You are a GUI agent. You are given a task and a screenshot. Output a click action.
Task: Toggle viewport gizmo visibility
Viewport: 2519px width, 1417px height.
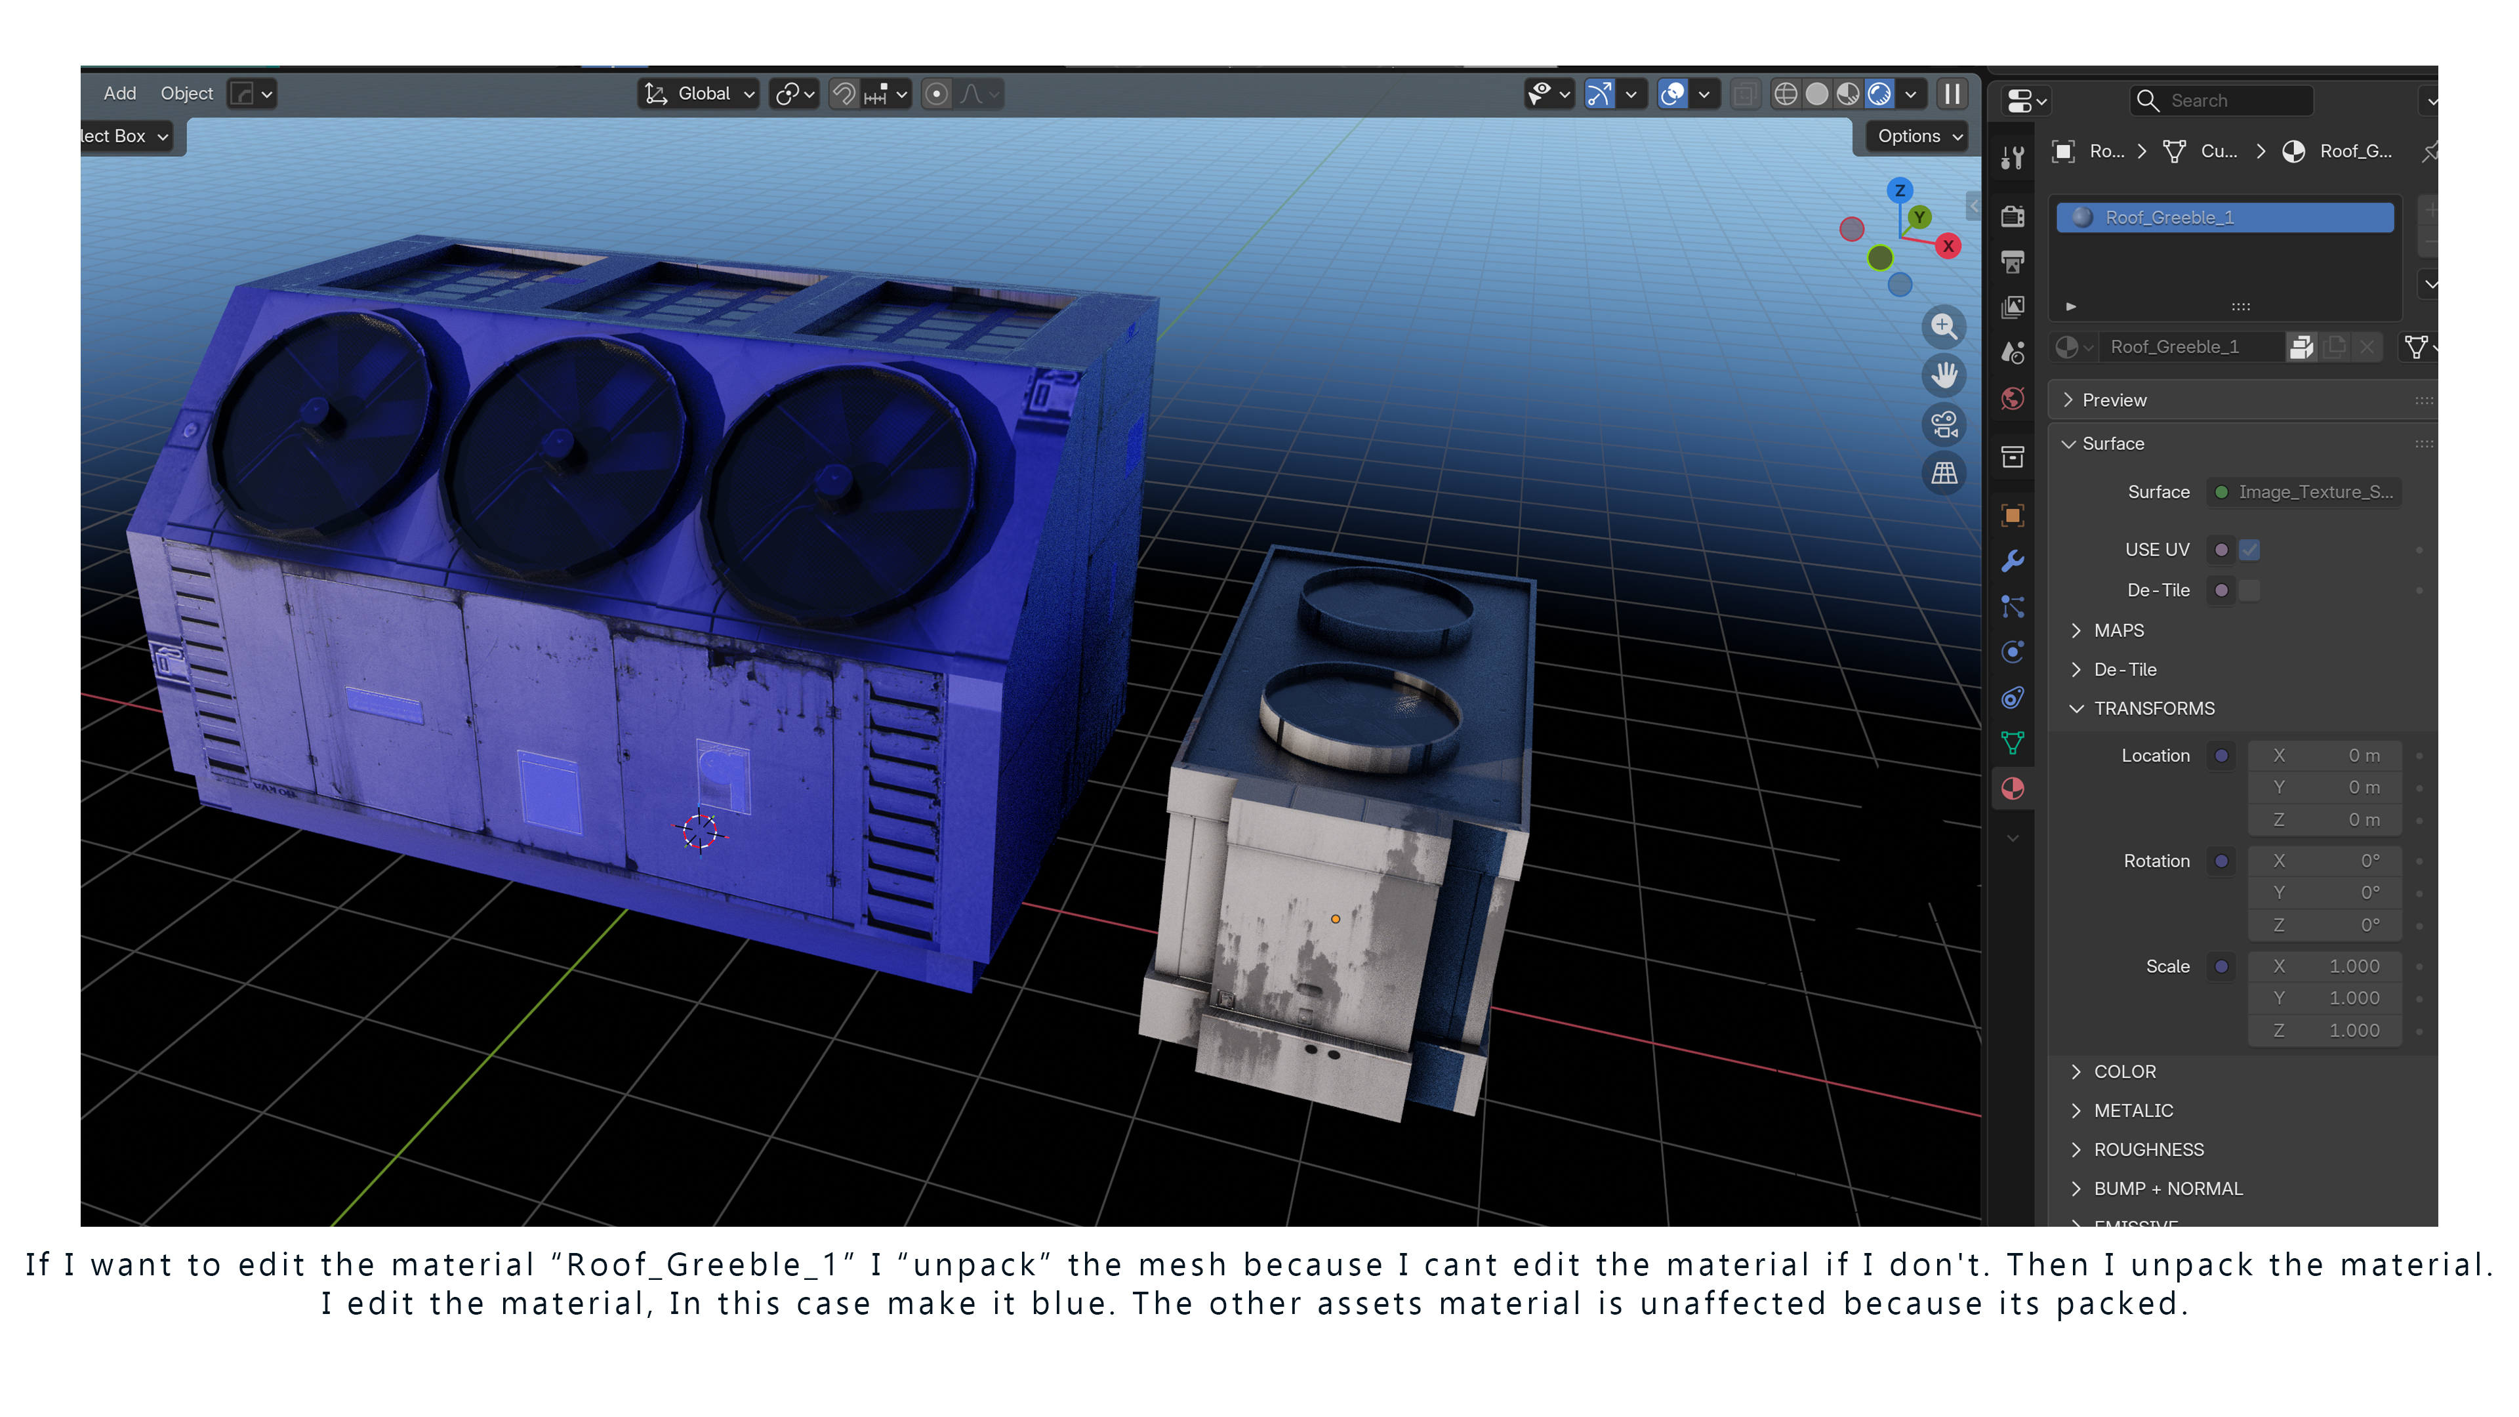[1600, 94]
